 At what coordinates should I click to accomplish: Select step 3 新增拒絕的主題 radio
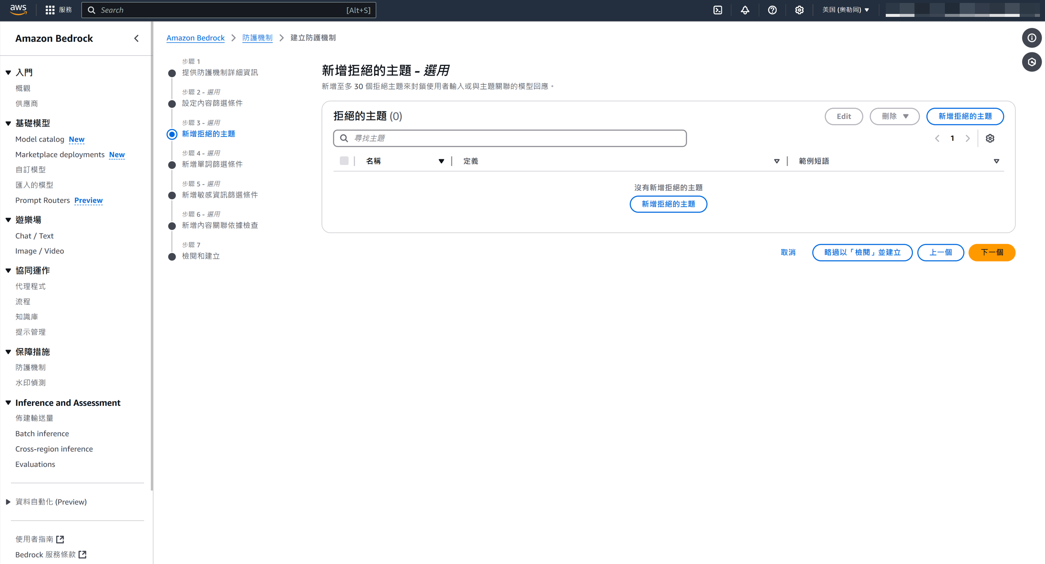click(x=172, y=134)
